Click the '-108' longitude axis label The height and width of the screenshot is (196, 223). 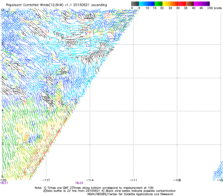tap(177, 180)
